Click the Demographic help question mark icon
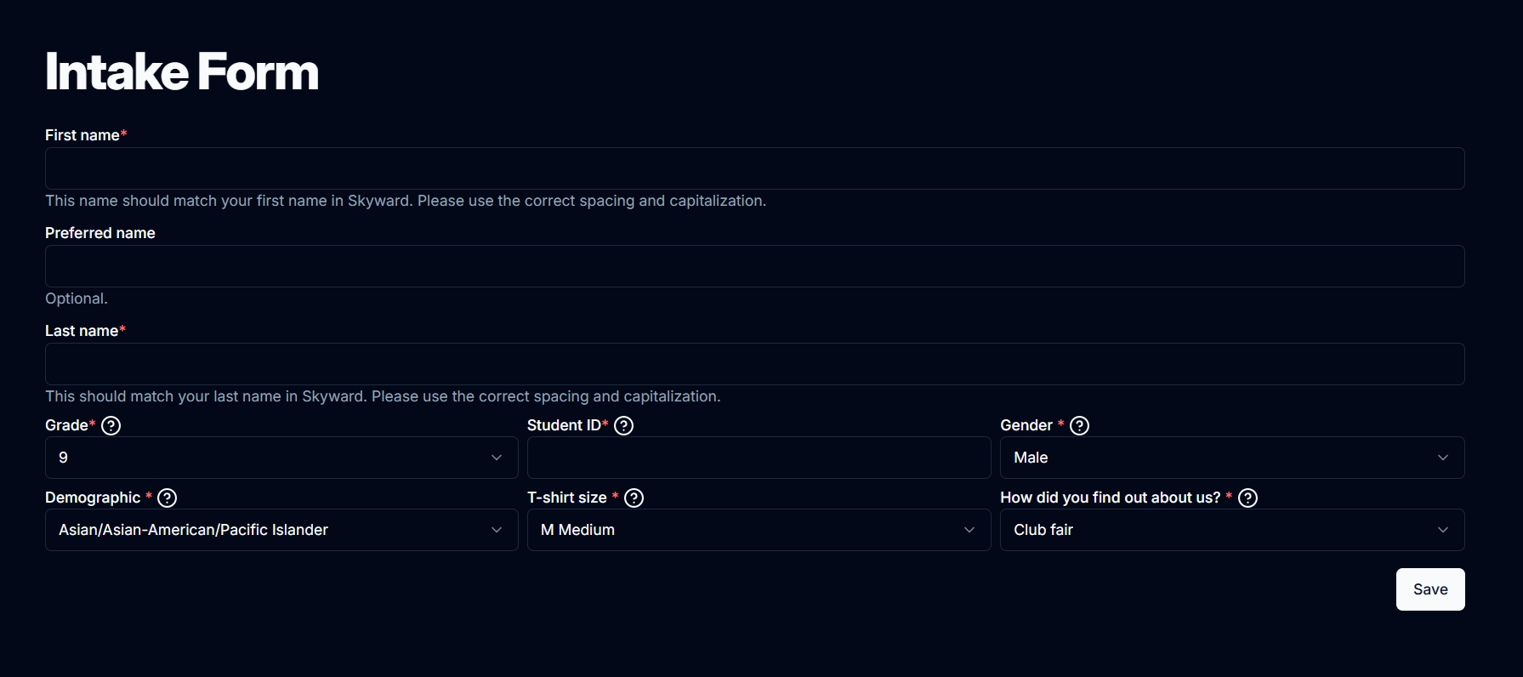 (168, 498)
